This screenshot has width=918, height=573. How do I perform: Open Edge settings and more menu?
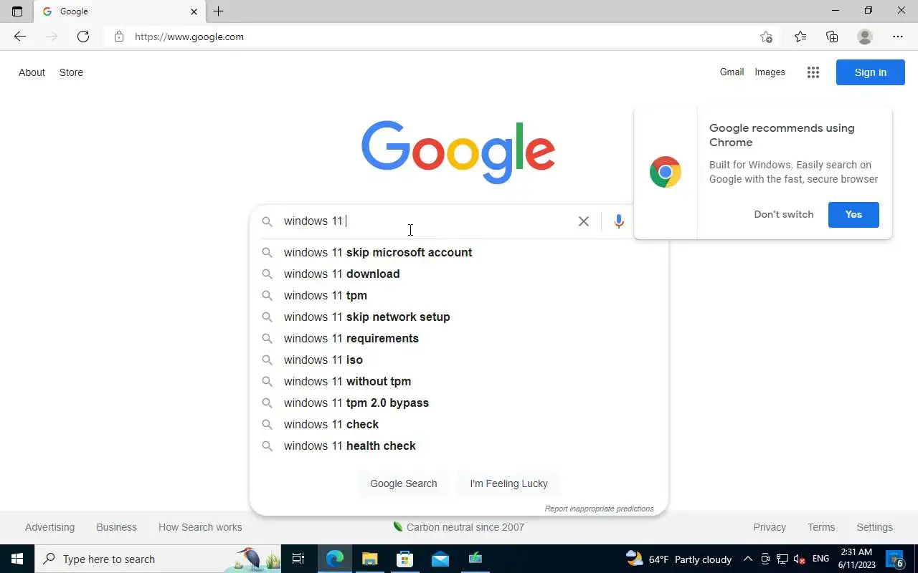898,37
